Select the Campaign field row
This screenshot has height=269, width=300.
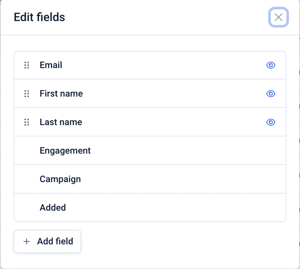[x=150, y=179]
